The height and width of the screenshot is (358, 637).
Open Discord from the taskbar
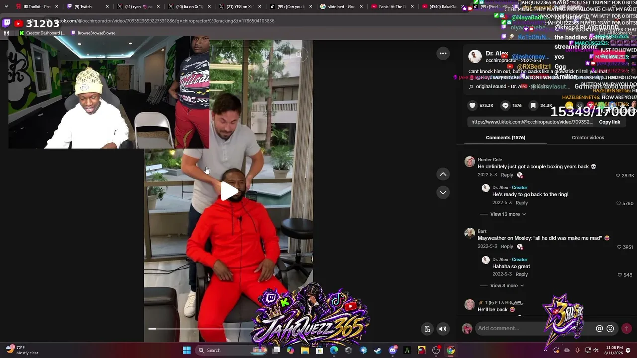[393, 350]
